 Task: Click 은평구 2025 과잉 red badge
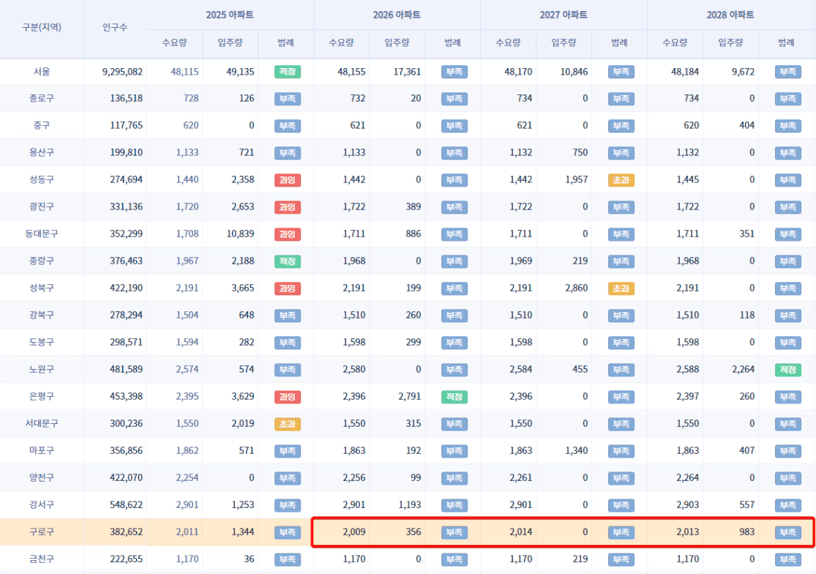tap(288, 397)
